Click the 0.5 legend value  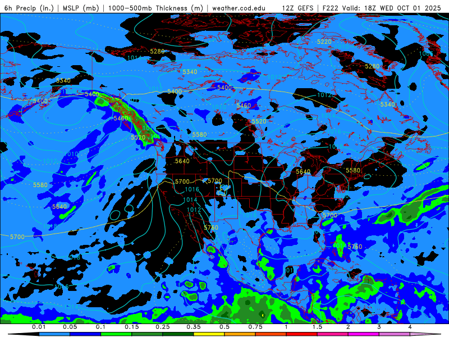(x=224, y=327)
